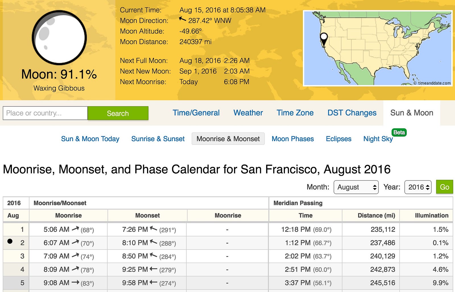The image size is (455, 292).
Task: Click the new moon icon beside Aug 2
Action: pyautogui.click(x=10, y=241)
